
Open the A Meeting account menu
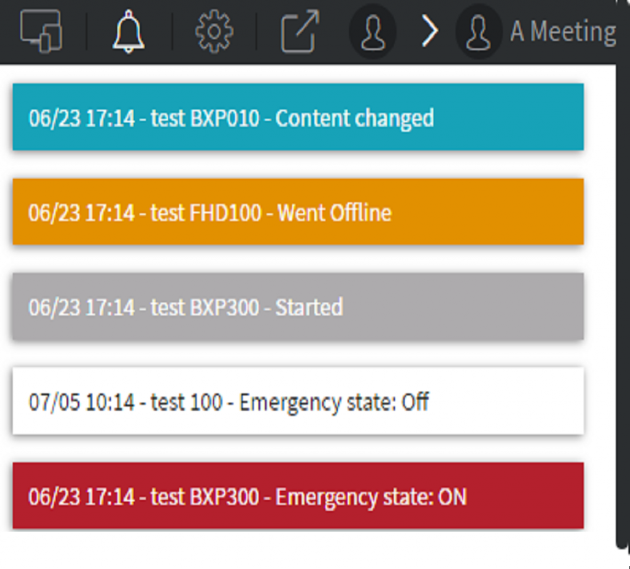pyautogui.click(x=563, y=31)
